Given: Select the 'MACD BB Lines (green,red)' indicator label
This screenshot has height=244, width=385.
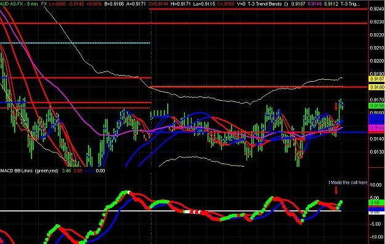Looking at the screenshot, I should click(x=29, y=171).
